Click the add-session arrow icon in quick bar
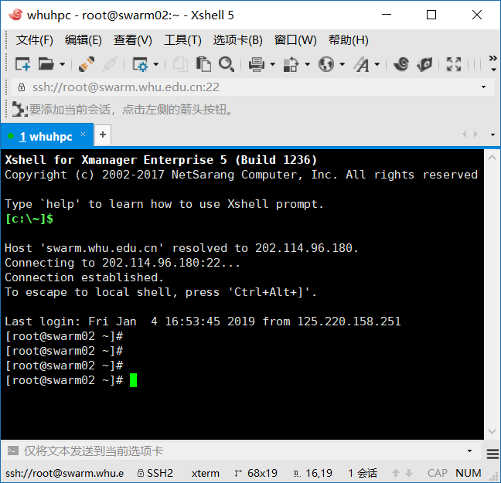Screen dimensions: 501x483 pyautogui.click(x=19, y=109)
